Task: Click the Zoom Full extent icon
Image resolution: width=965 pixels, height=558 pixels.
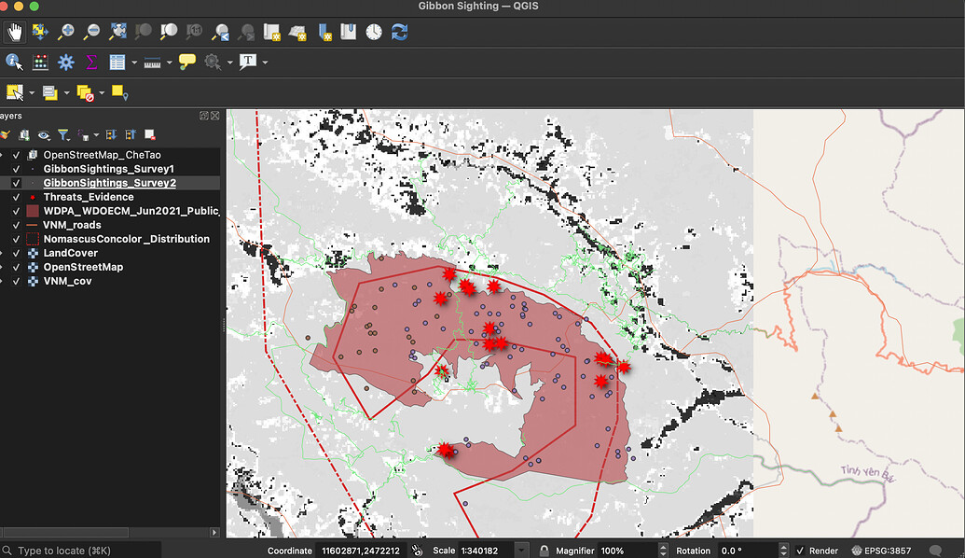Action: click(117, 32)
